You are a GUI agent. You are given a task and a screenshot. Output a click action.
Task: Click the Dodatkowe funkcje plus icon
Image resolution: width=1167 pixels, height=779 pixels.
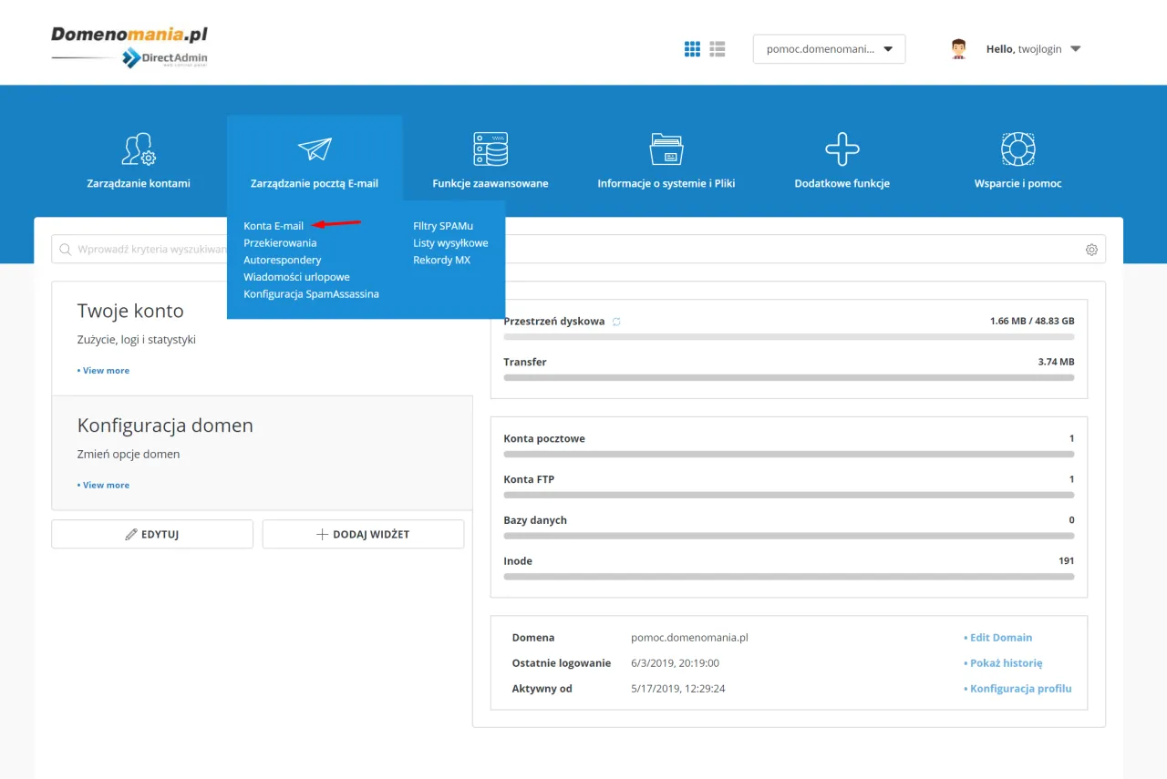pyautogui.click(x=842, y=148)
